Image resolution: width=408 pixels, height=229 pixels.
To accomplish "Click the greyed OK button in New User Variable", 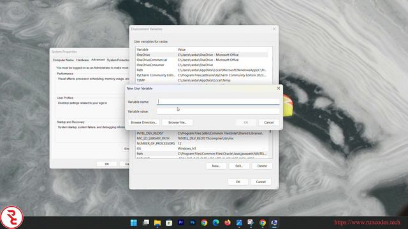I will click(x=246, y=122).
